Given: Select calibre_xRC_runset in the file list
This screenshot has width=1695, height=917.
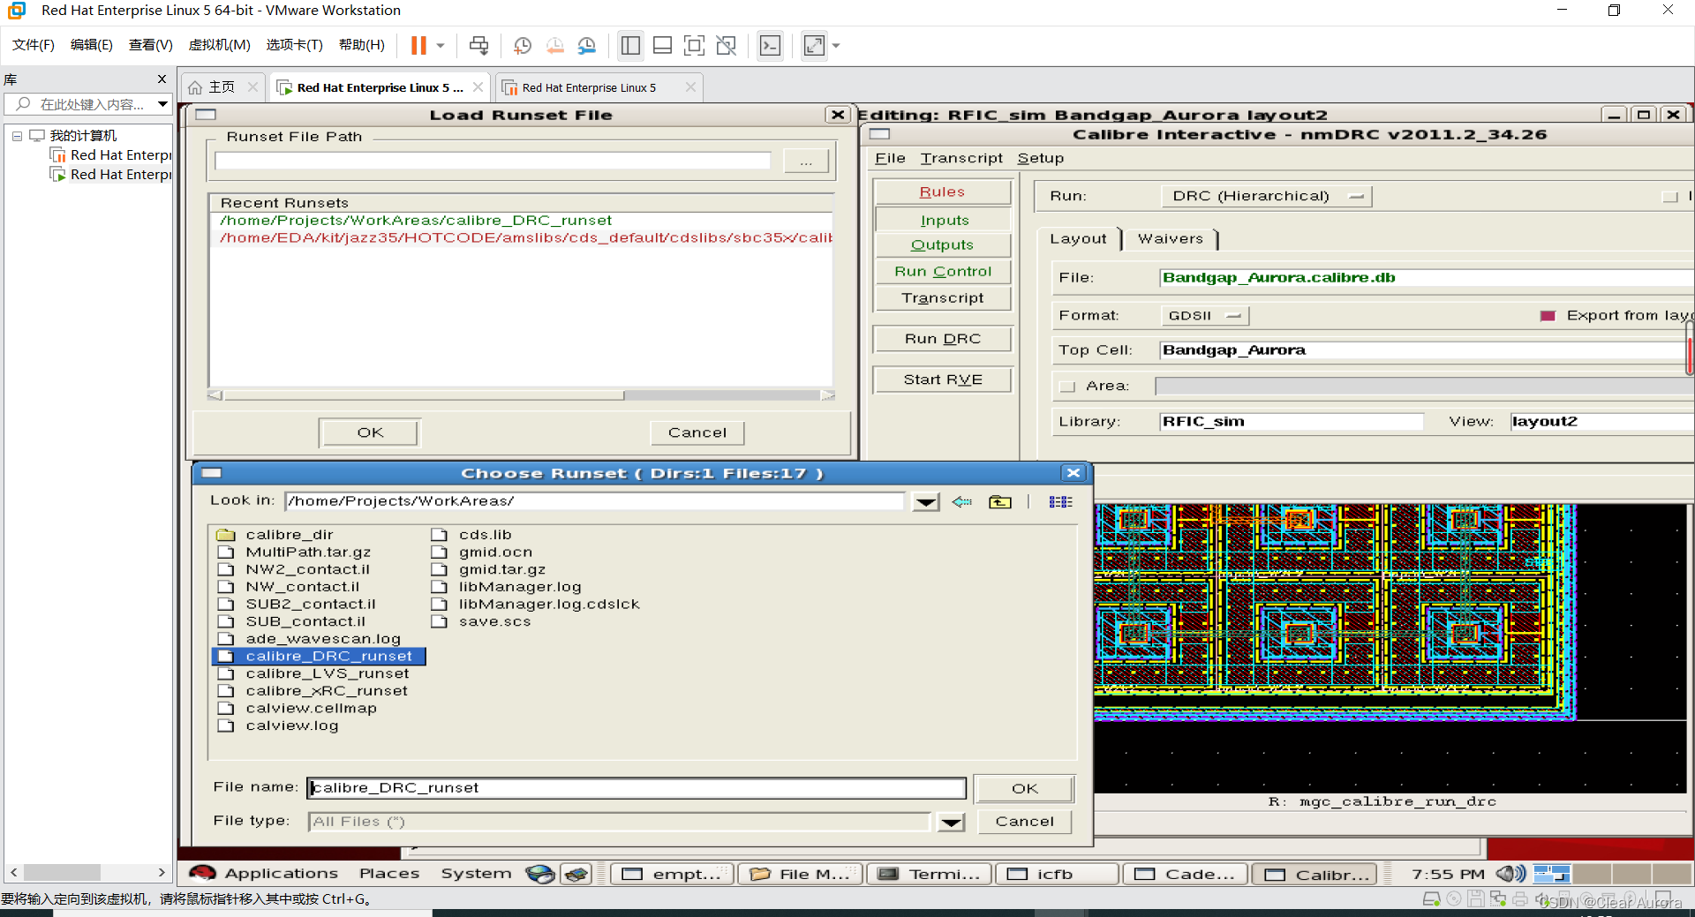Looking at the screenshot, I should pos(327,691).
